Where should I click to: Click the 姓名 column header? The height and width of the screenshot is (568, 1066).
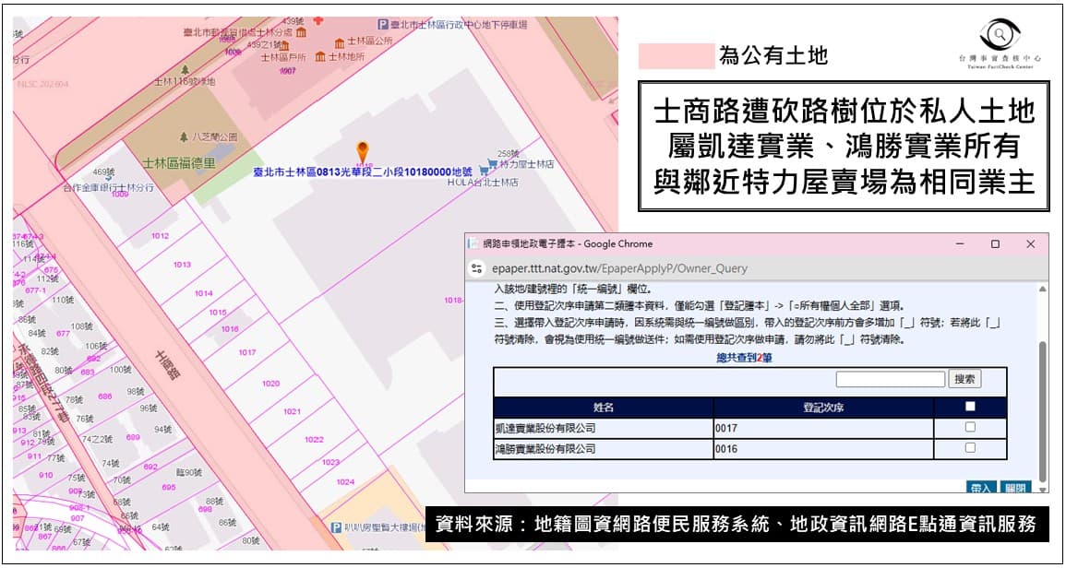click(604, 407)
